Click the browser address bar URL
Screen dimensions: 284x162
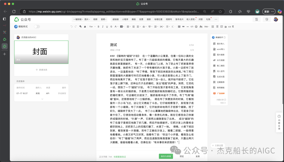[114, 12]
